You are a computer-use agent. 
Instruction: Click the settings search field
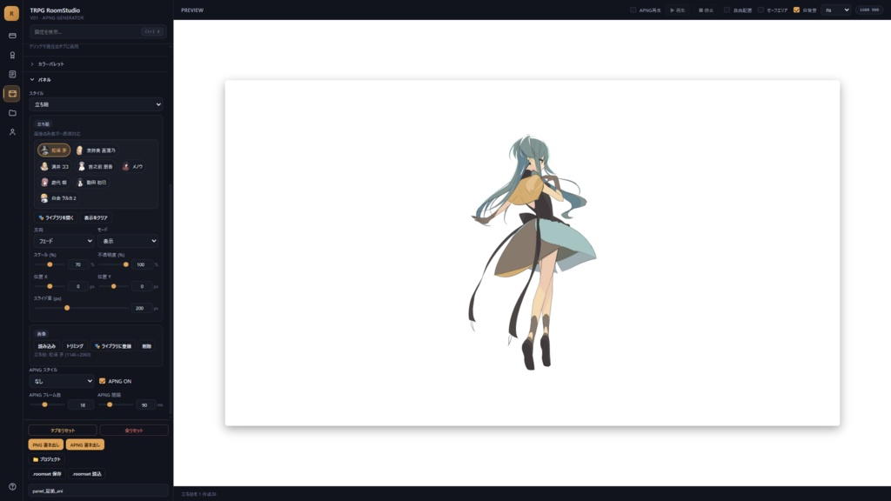pyautogui.click(x=97, y=32)
